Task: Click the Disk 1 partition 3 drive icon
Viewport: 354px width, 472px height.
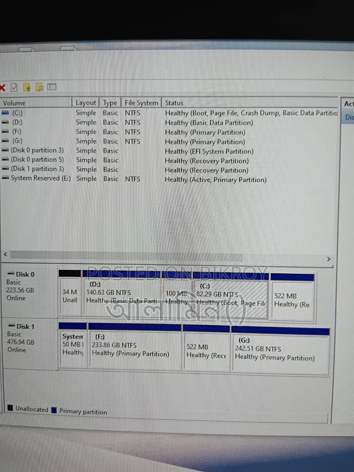Action: click(5, 169)
